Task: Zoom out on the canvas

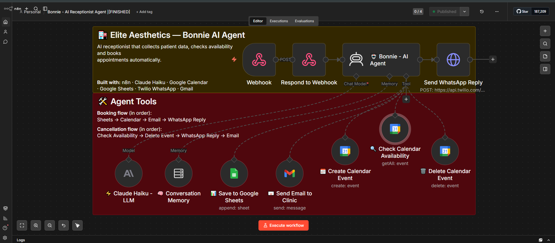Action: coord(50,225)
